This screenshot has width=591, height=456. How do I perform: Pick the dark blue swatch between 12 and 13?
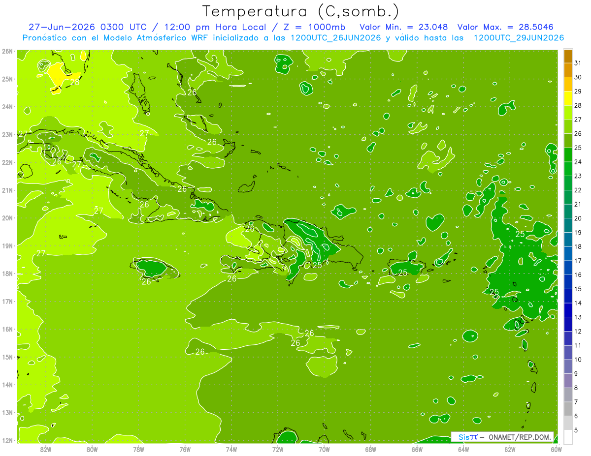click(568, 324)
